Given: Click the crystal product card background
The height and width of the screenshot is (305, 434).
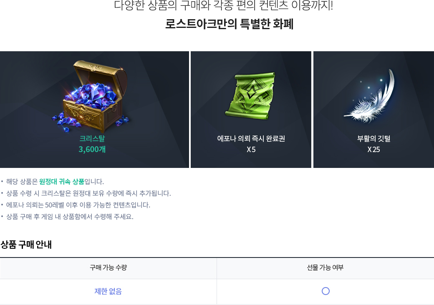Looking at the screenshot, I should pyautogui.click(x=94, y=110).
